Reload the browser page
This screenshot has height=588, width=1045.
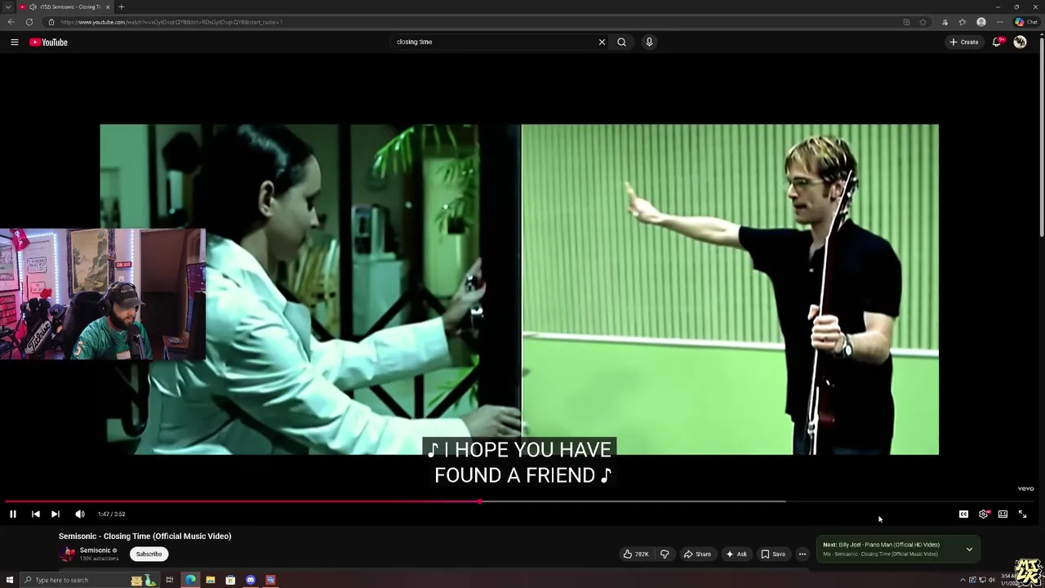29,22
